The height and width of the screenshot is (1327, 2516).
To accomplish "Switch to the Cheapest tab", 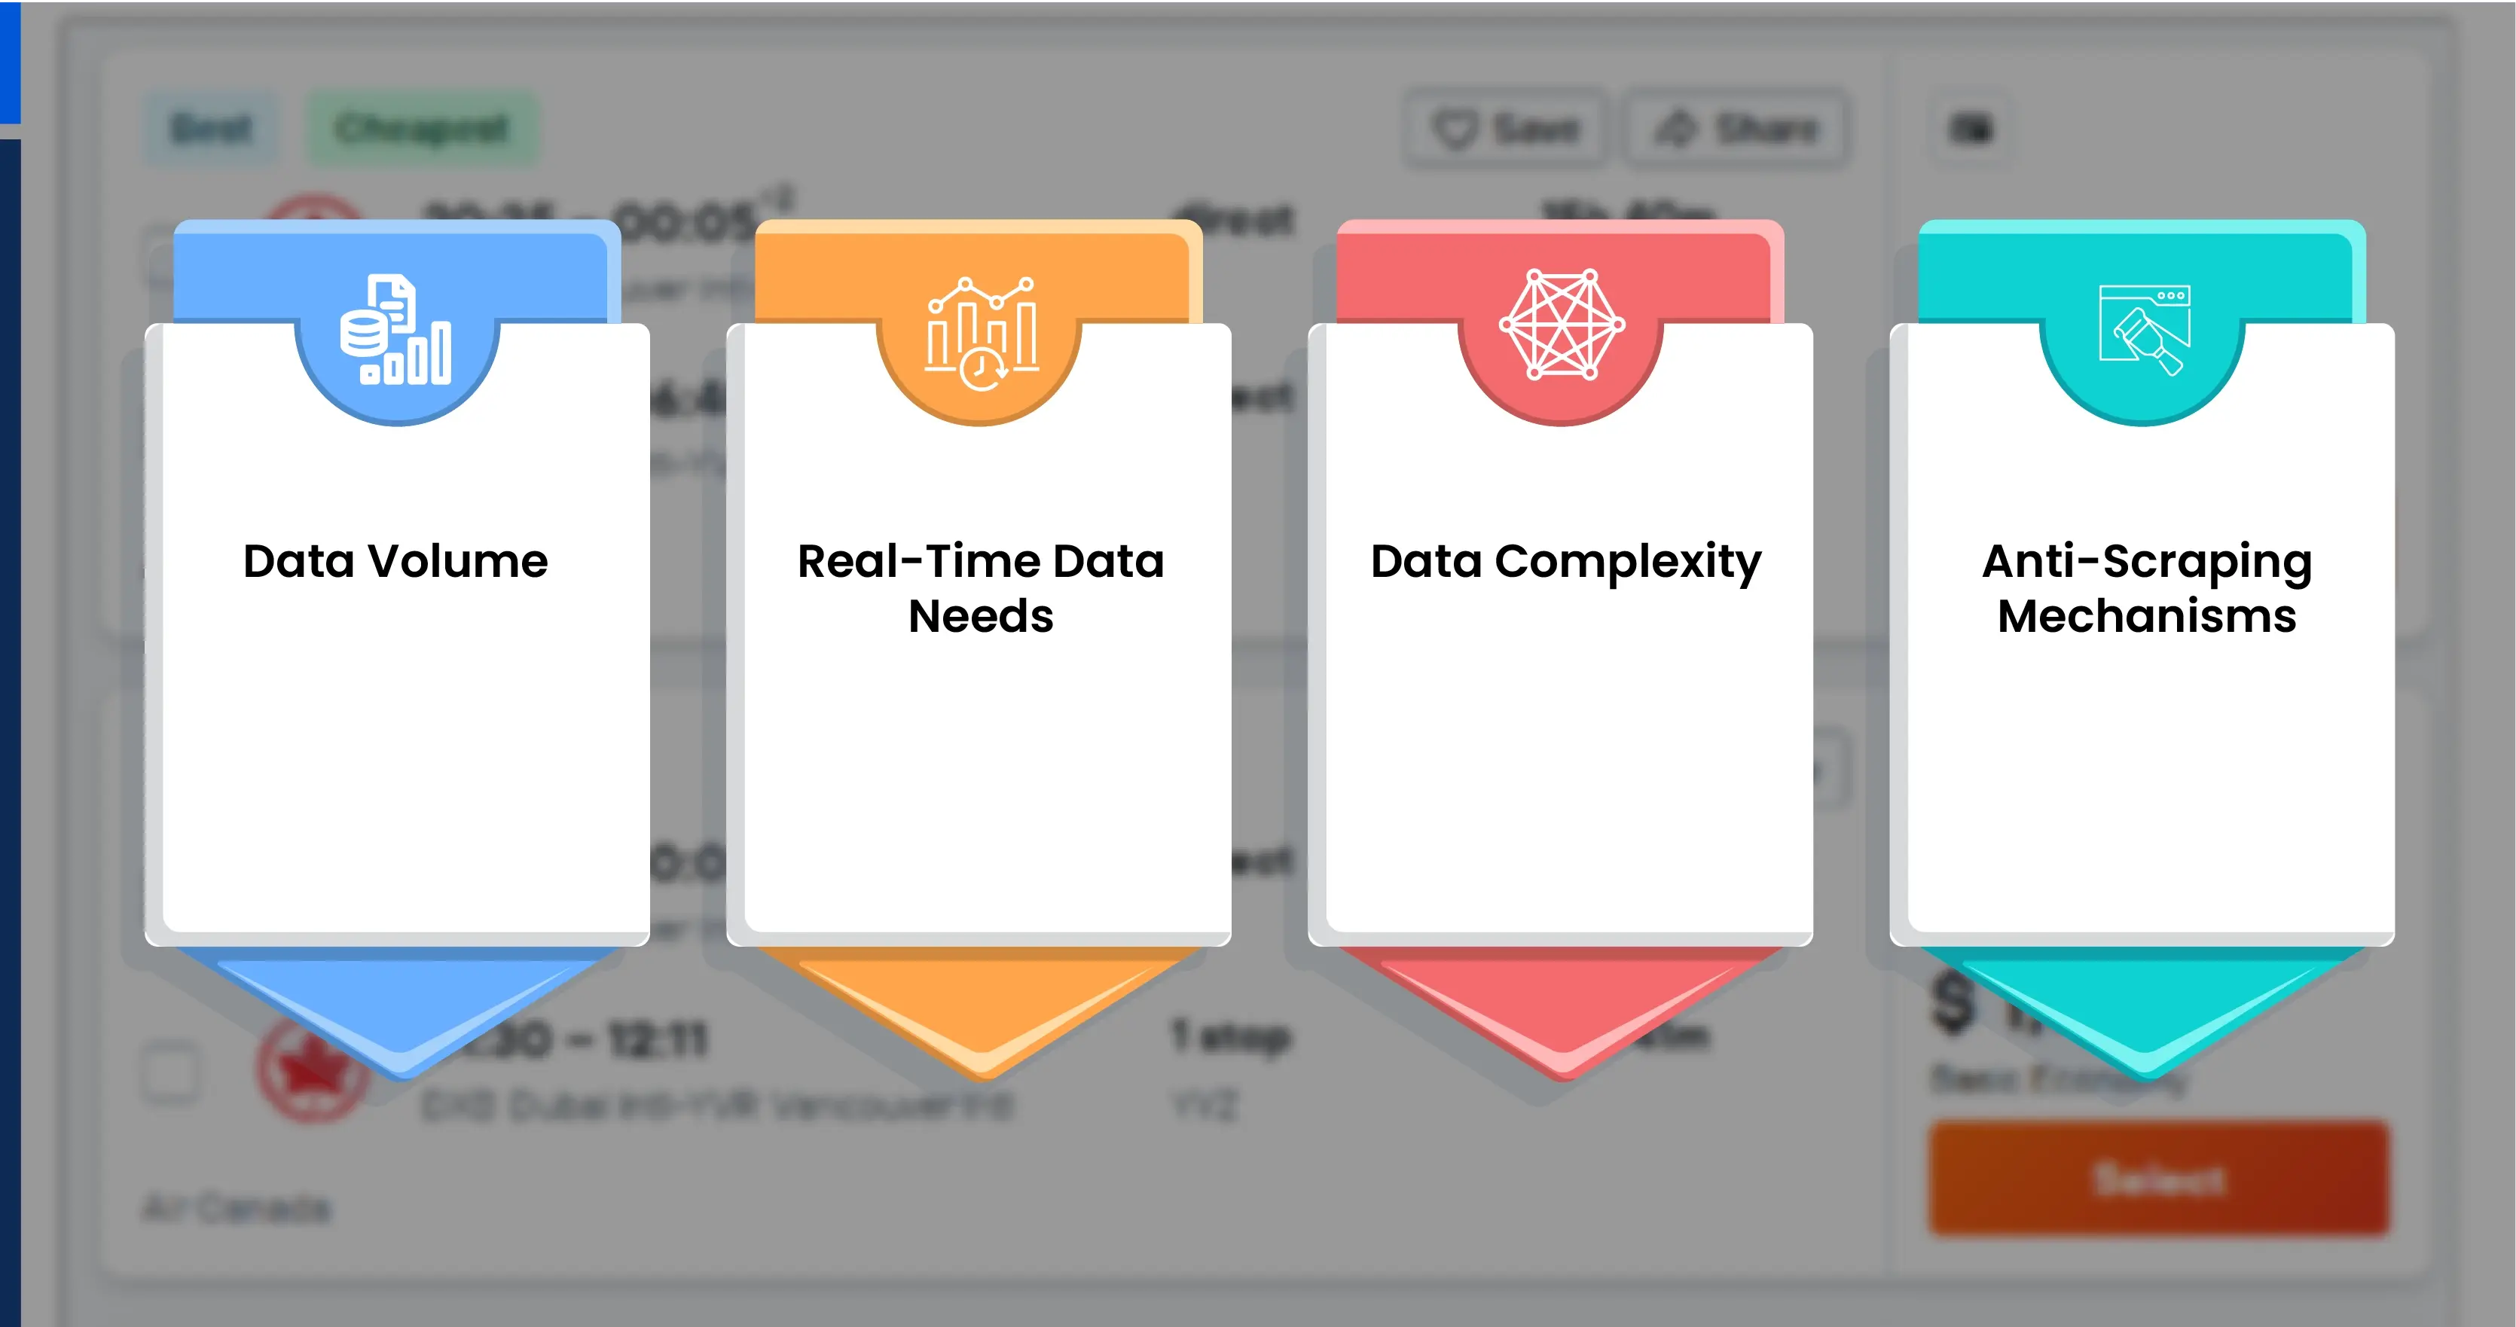I will coord(422,129).
